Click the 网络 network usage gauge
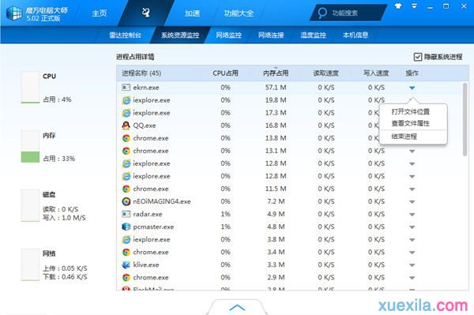 click(x=30, y=264)
